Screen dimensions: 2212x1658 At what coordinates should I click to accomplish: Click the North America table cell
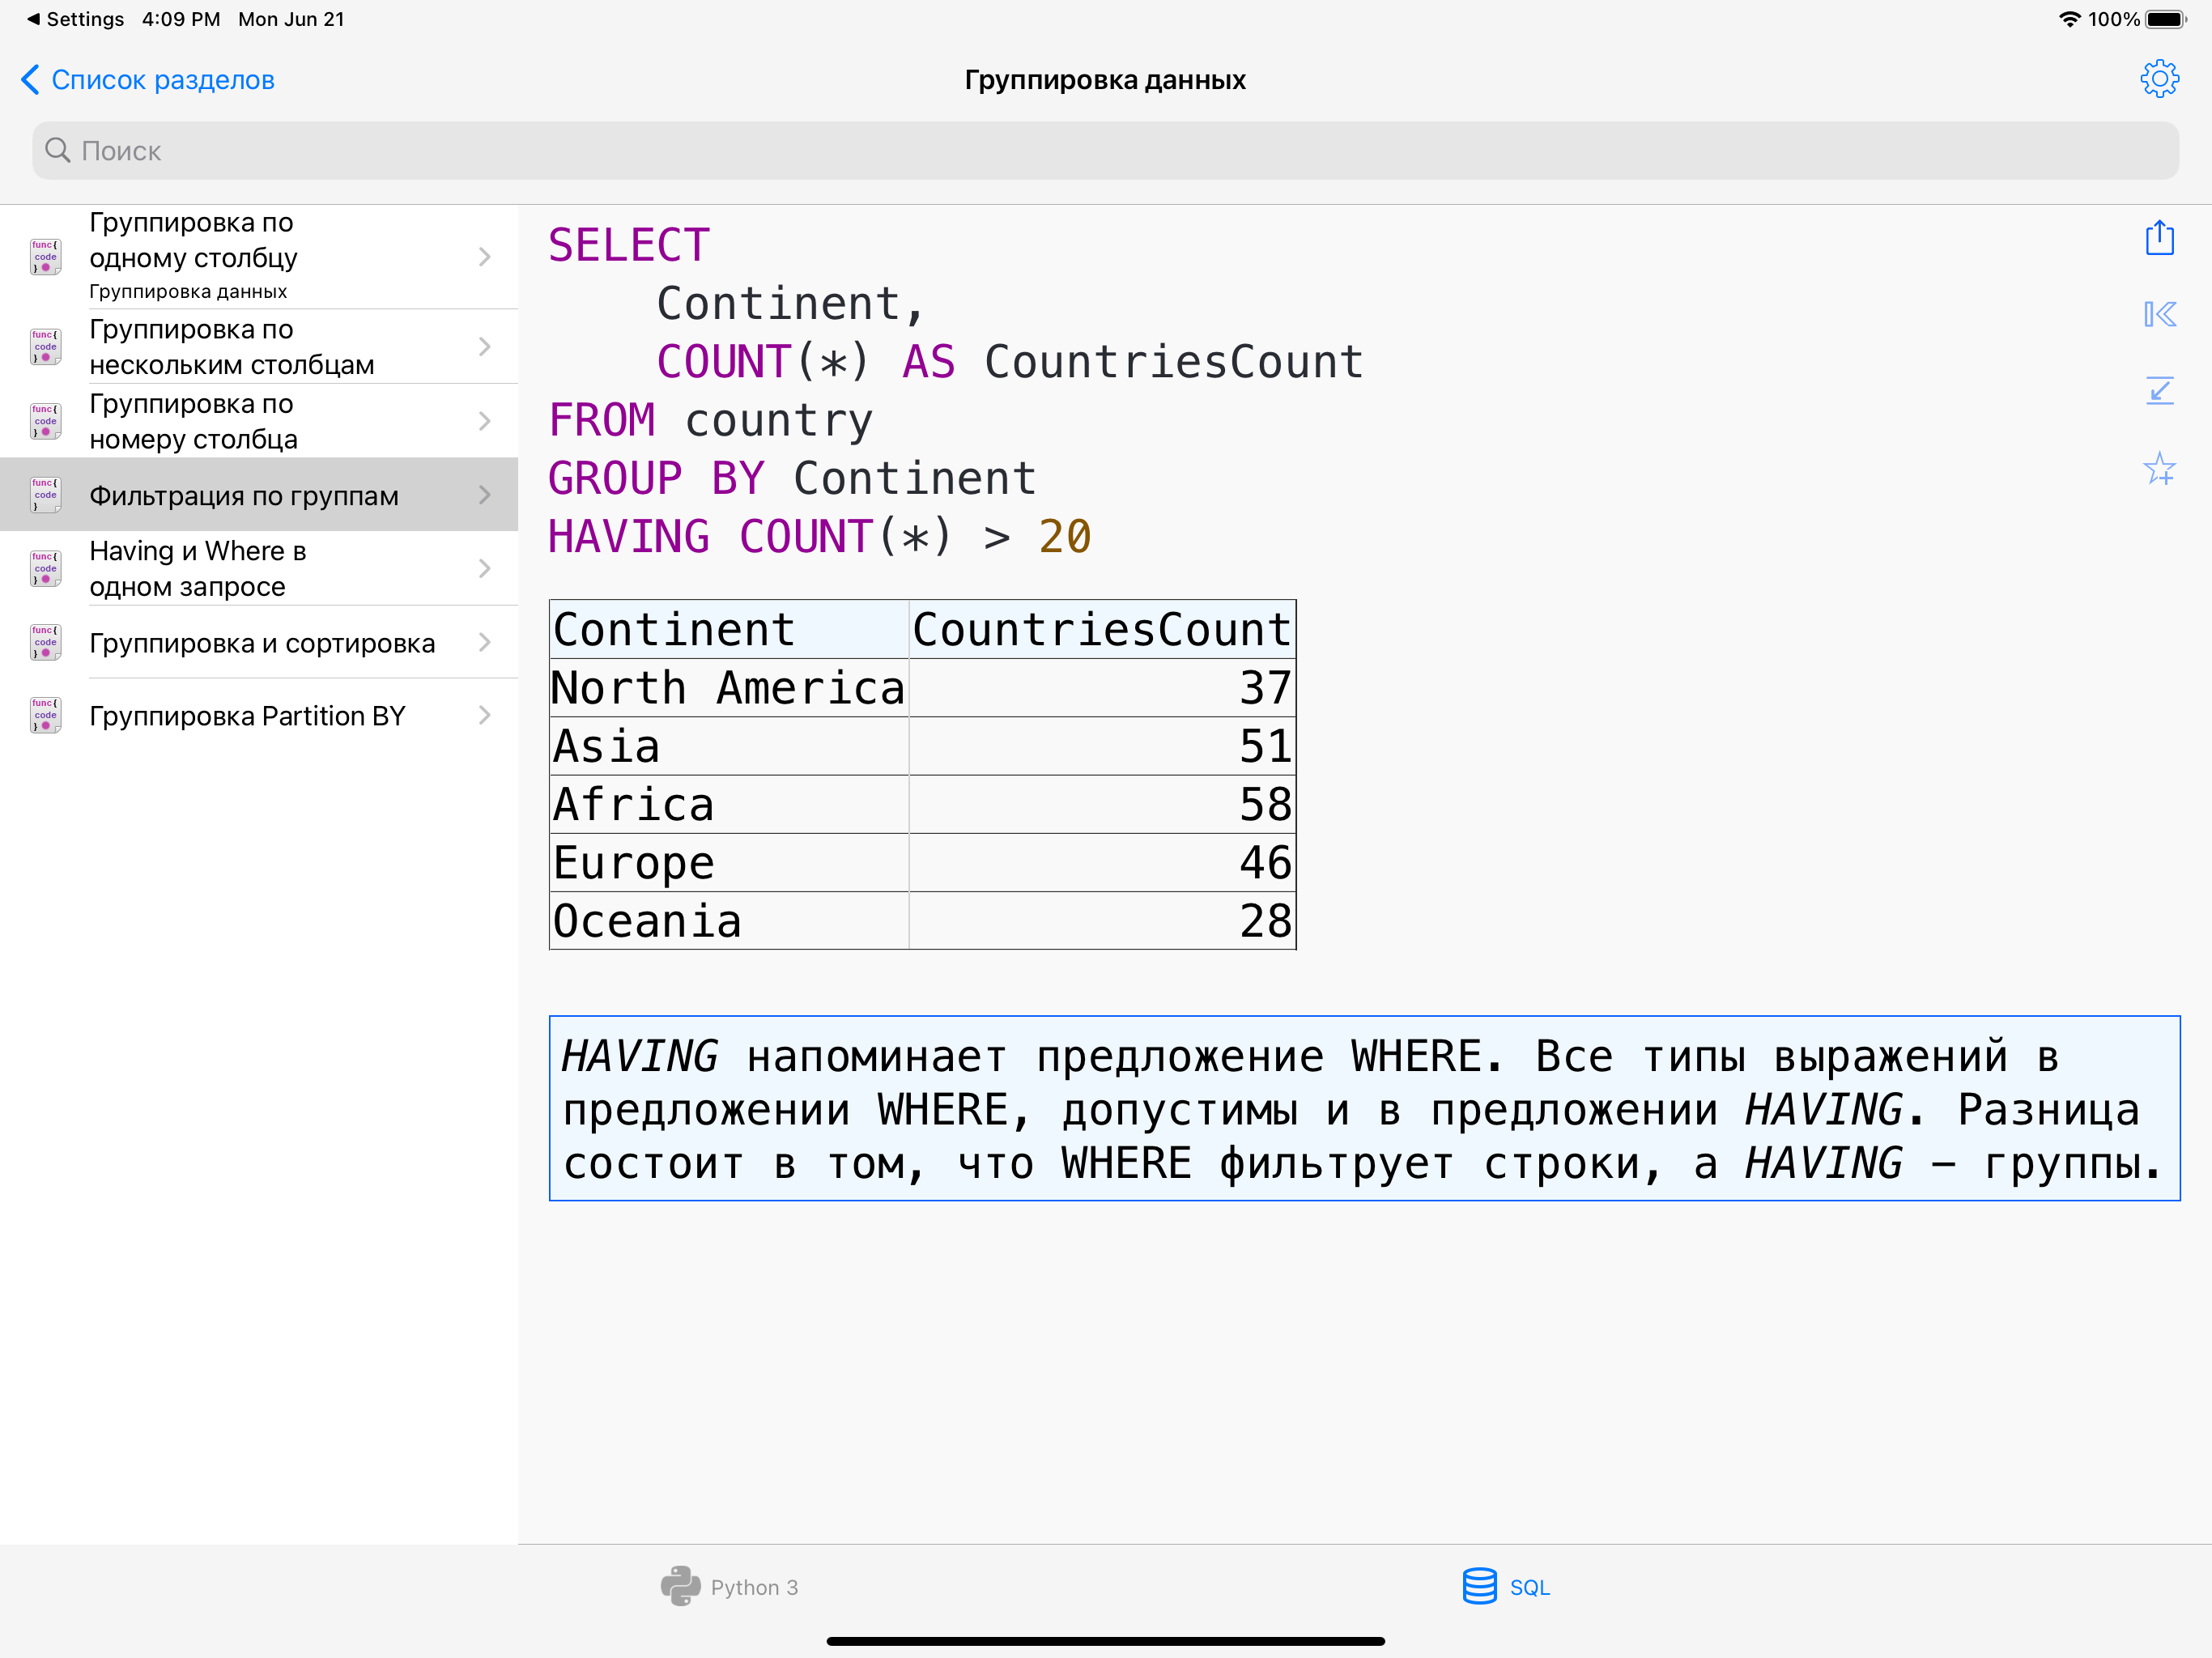point(729,688)
